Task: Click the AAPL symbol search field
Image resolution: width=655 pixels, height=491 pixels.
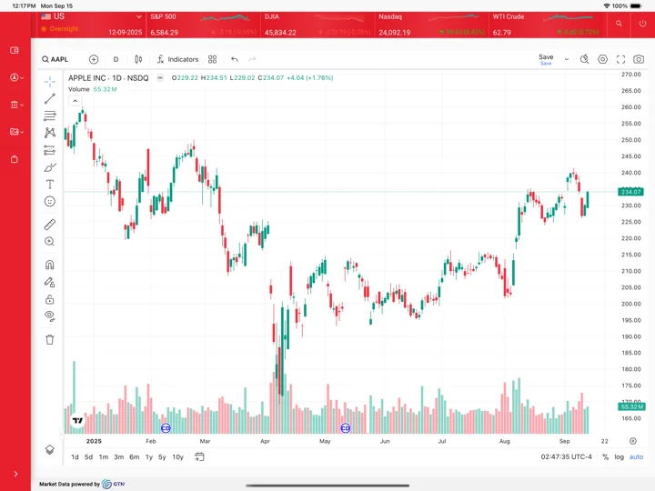Action: 55,59
